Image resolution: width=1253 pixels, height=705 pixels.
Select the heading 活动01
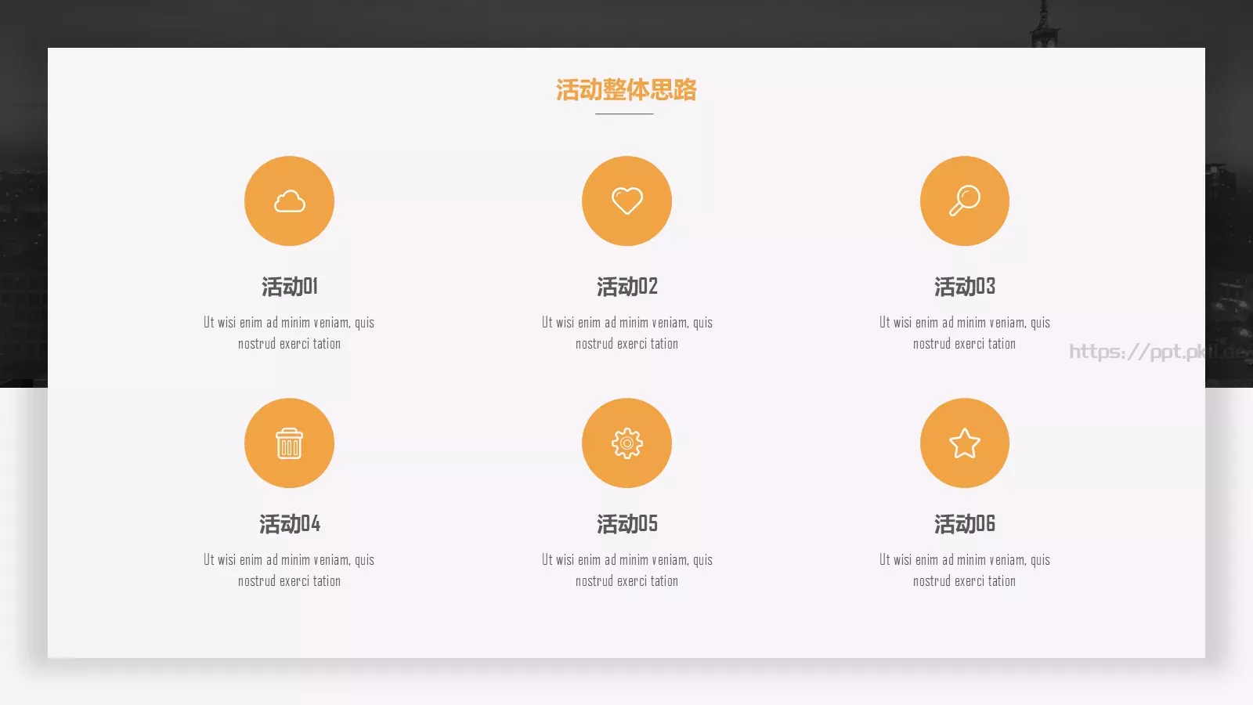[x=289, y=287]
